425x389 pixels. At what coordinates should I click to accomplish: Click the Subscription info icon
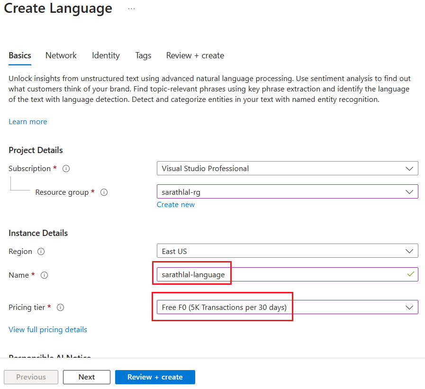click(x=66, y=168)
